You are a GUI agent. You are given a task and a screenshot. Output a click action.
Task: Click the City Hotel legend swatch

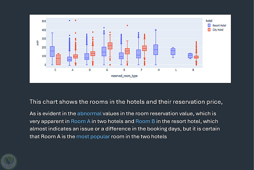pyautogui.click(x=209, y=30)
